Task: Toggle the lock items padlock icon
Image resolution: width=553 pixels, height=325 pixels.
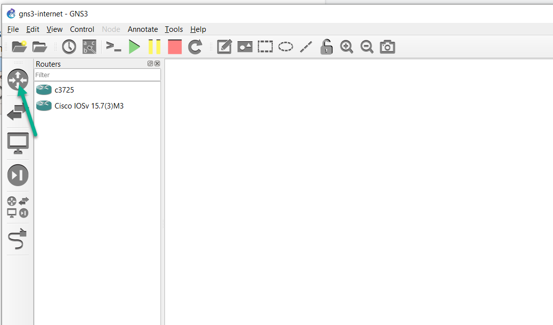Action: (326, 47)
